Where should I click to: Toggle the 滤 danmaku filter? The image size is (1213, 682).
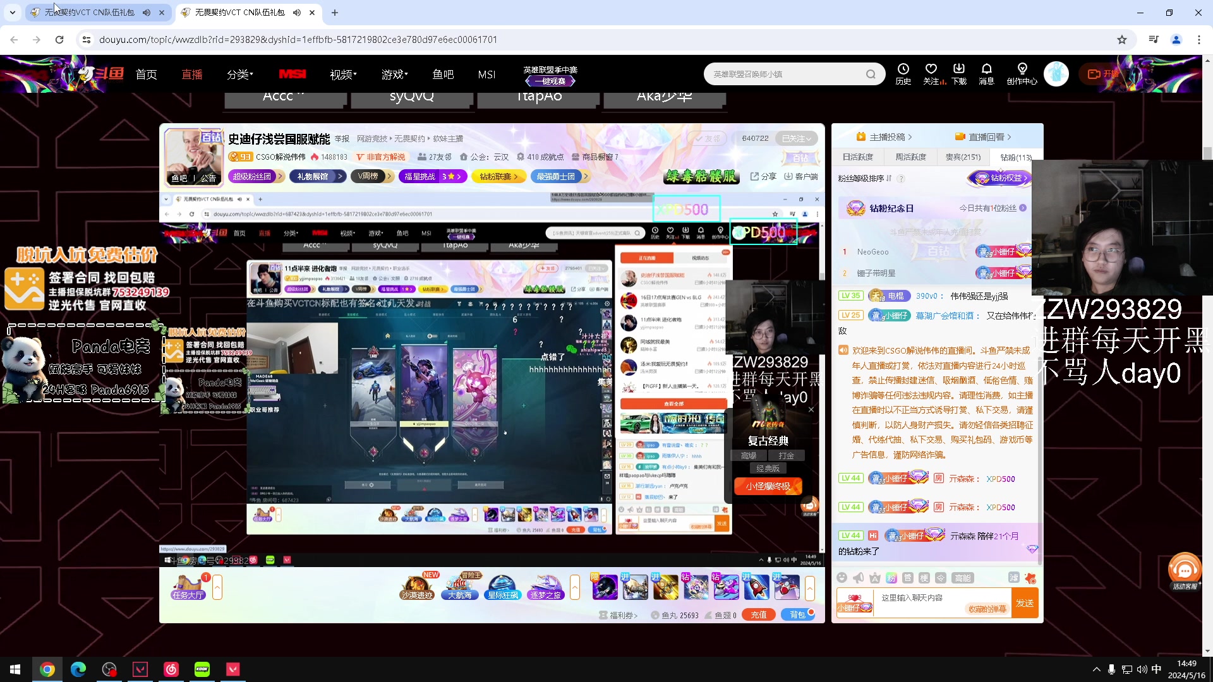point(1014,577)
